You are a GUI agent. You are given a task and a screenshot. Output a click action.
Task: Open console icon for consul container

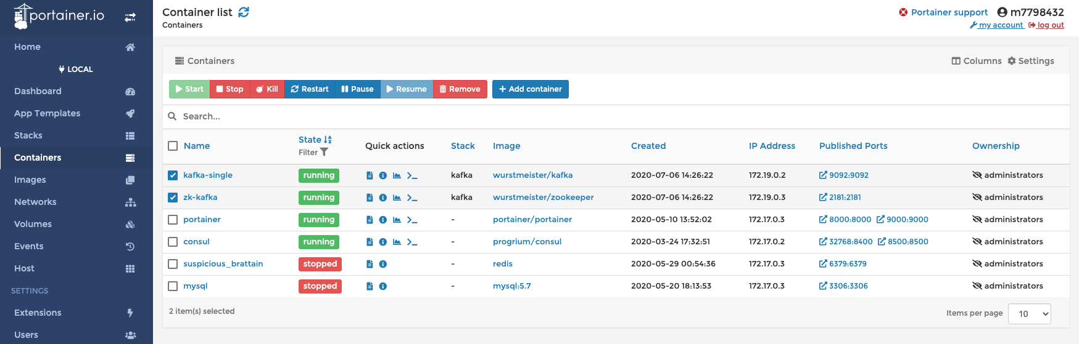tap(412, 242)
